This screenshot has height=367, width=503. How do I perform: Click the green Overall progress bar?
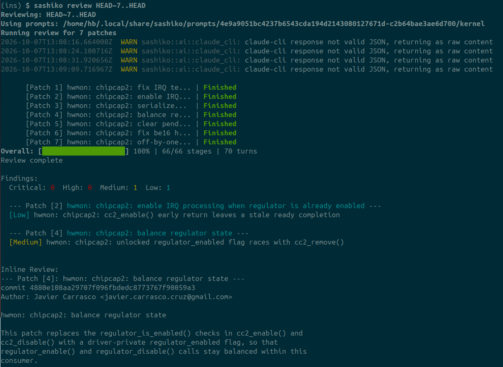84,151
